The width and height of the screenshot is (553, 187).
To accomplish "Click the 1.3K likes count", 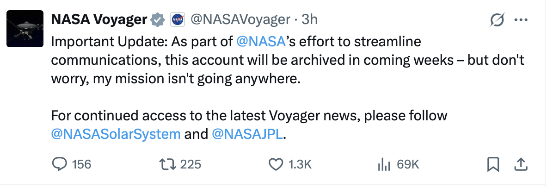I will coord(300,164).
